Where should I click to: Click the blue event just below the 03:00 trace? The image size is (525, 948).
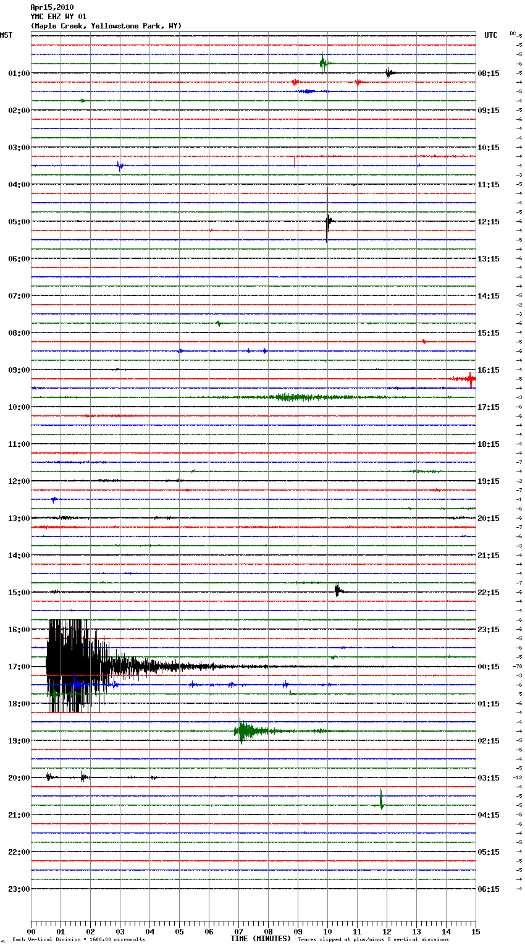coord(120,165)
